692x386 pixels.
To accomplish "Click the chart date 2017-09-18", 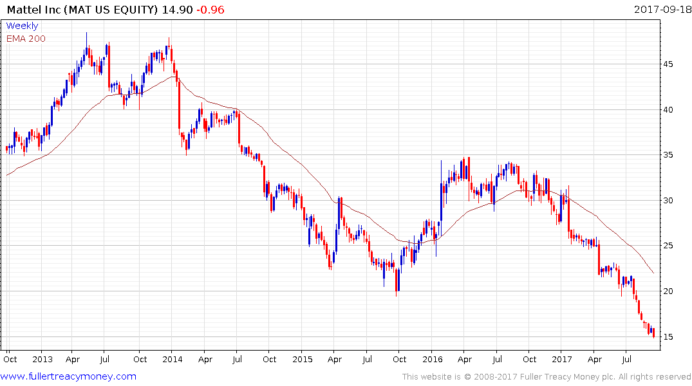I will (x=662, y=9).
